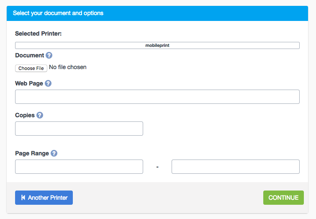Click the question mark next to Copies
The width and height of the screenshot is (316, 219).
click(40, 115)
